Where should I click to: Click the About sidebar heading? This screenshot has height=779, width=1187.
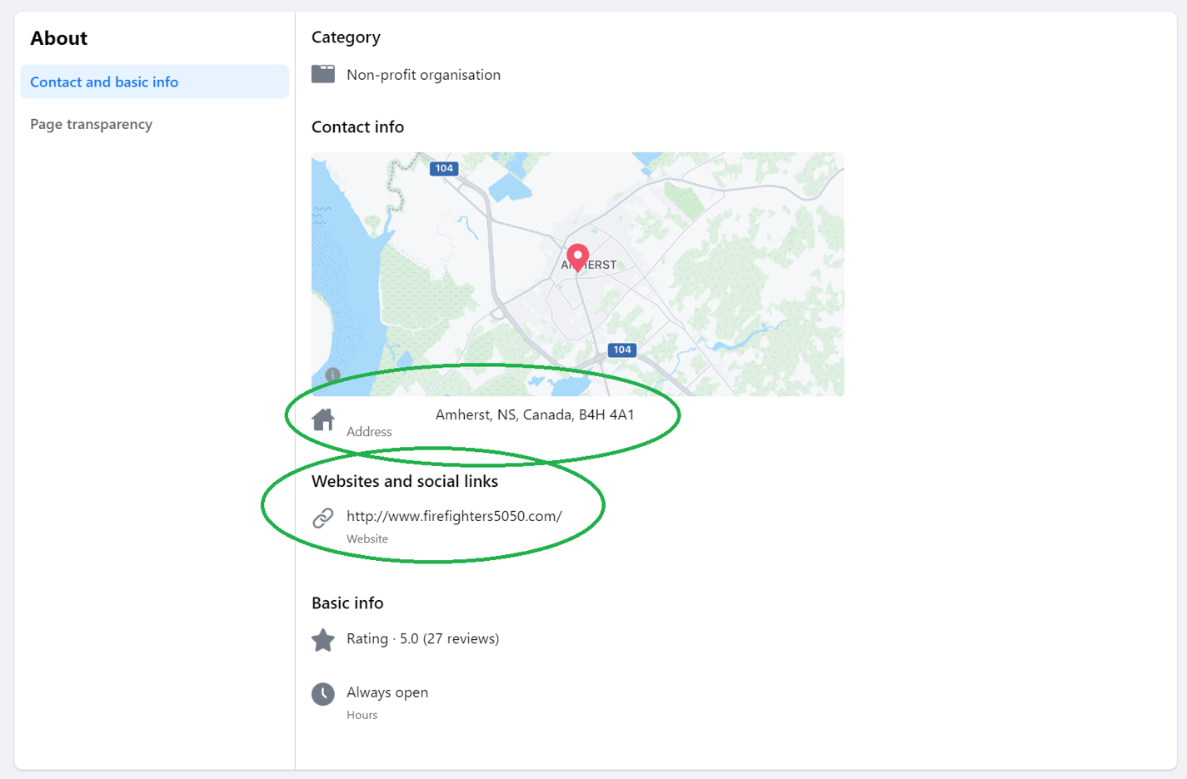pos(58,38)
